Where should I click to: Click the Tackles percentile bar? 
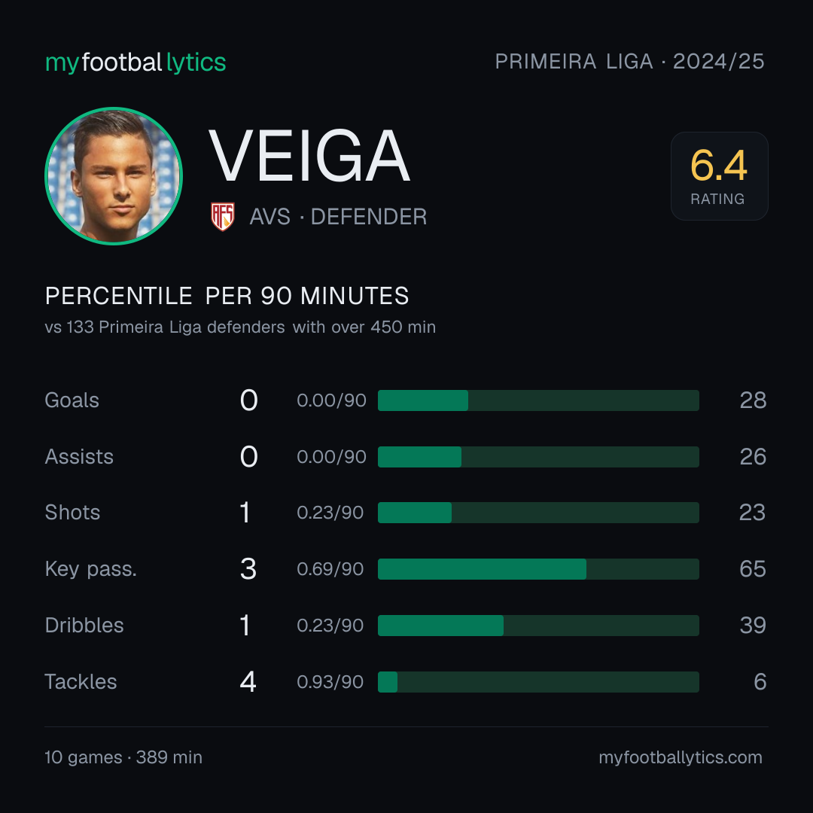click(x=538, y=682)
